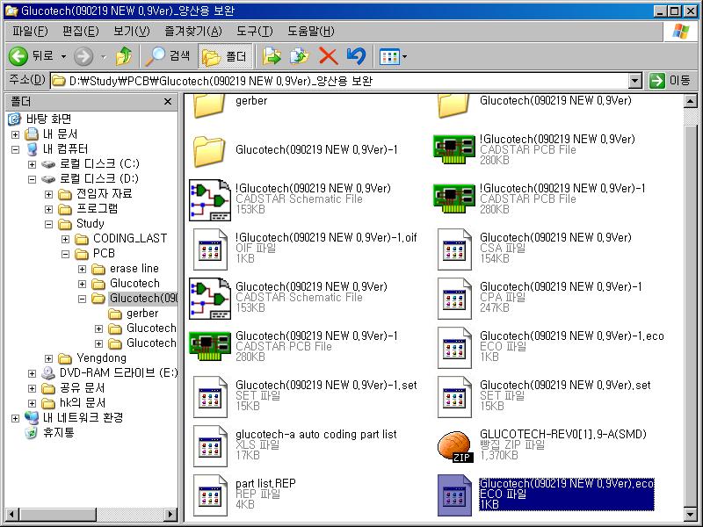Expand the 내 문서 tree node
Viewport: 703px width, 527px height.
[x=15, y=134]
